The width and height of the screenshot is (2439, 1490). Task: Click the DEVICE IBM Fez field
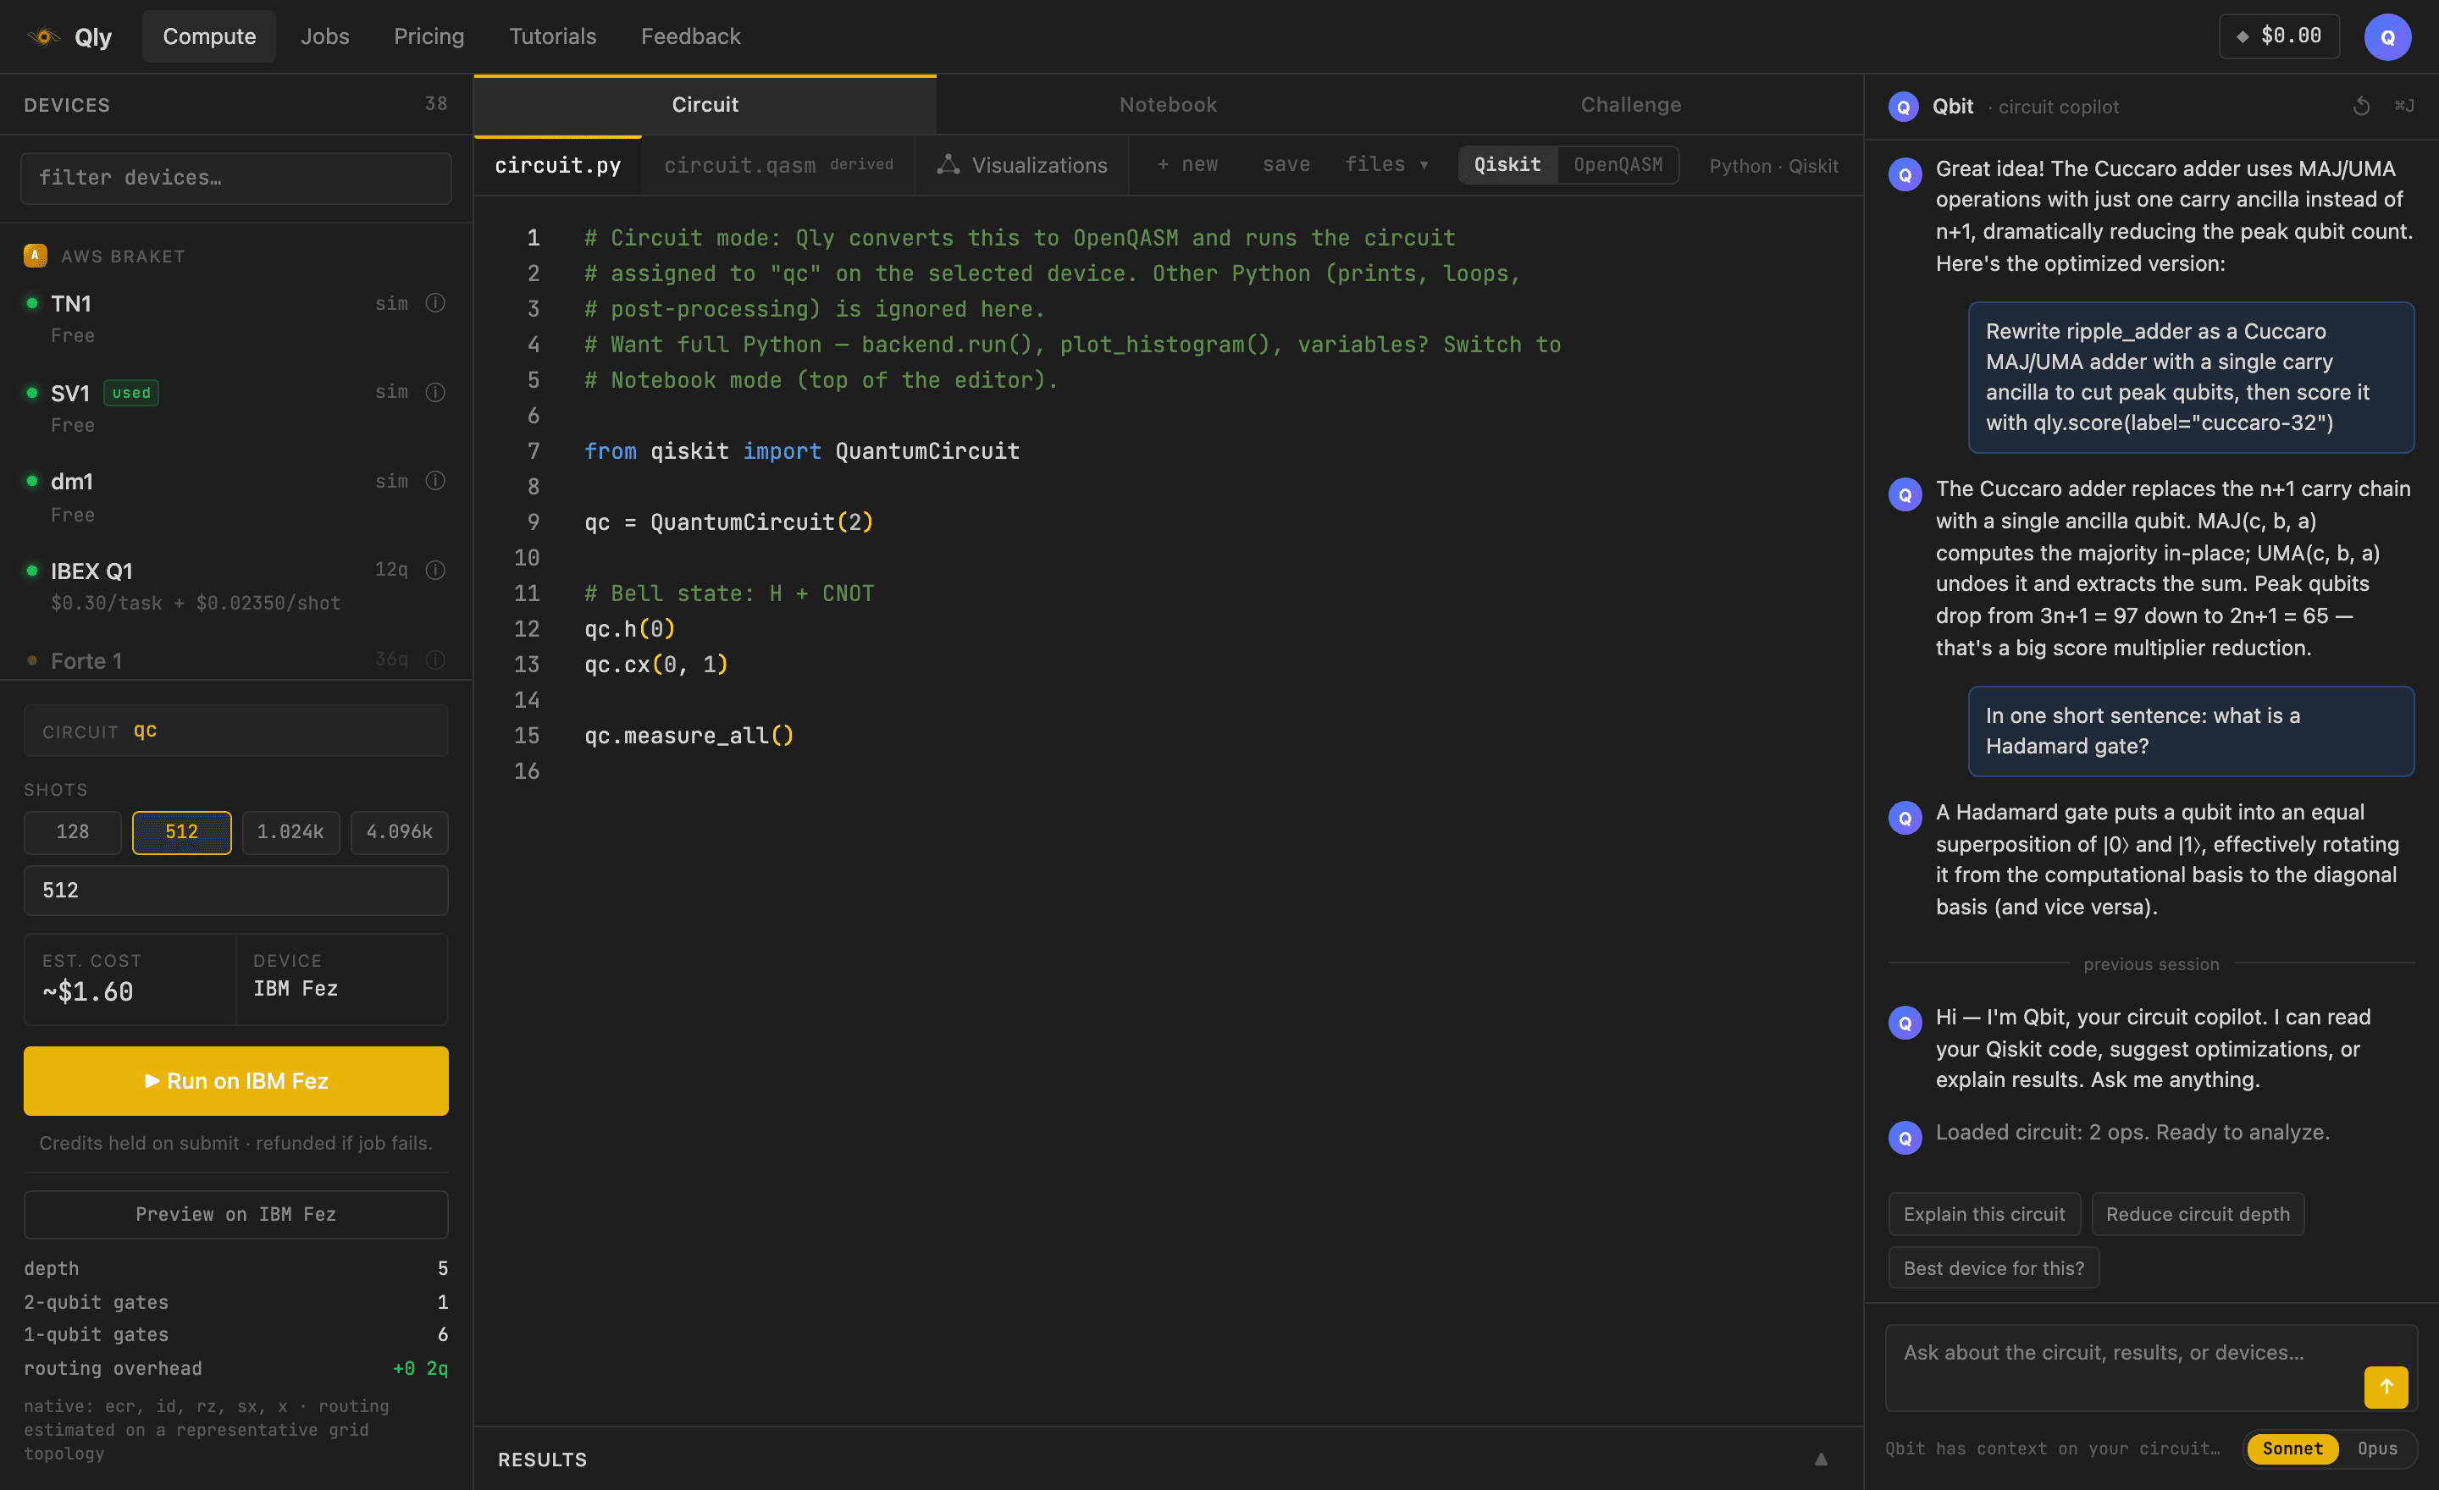341,979
